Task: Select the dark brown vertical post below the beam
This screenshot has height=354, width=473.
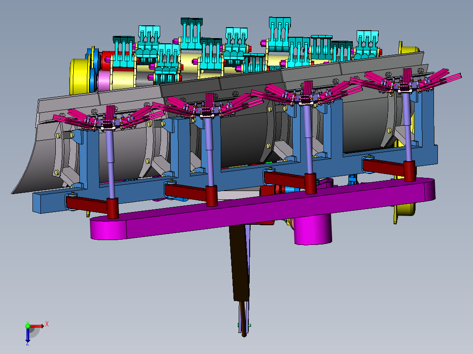Action: tap(240, 263)
